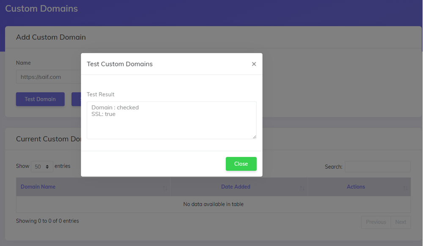Screen dimensions: 423x246
Task: Close the Test Custom Domains modal
Action: click(241, 164)
